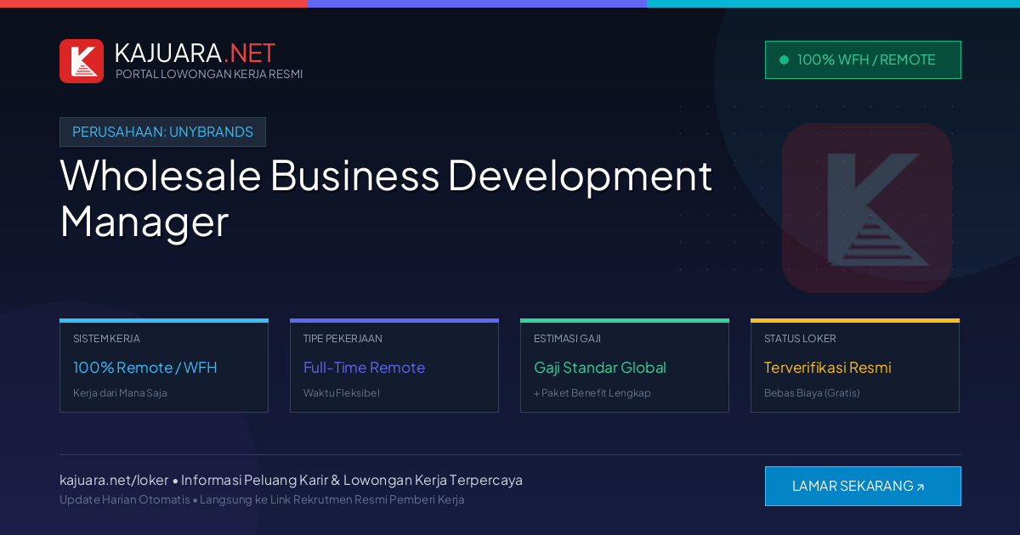Click the arrow icon in Lamar Sekarang button

tap(921, 487)
